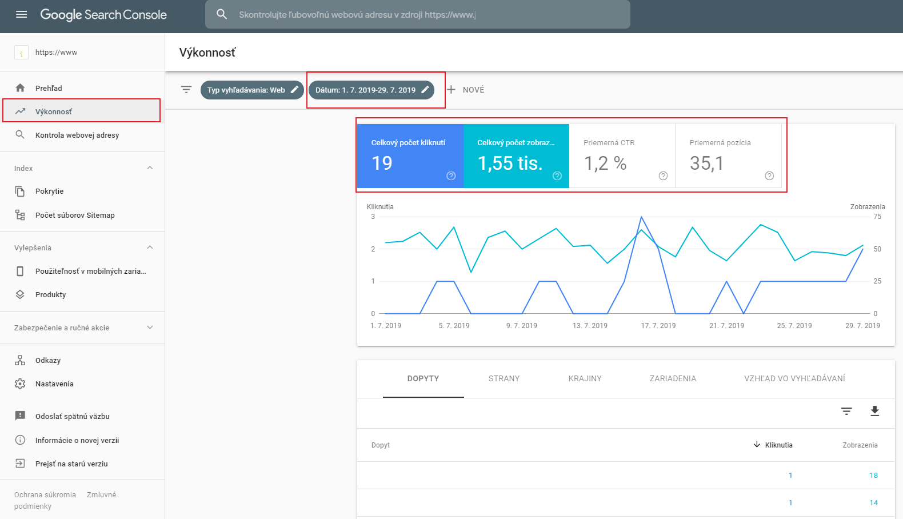Click the Nastavenia gear icon
This screenshot has height=519, width=903.
tap(20, 384)
